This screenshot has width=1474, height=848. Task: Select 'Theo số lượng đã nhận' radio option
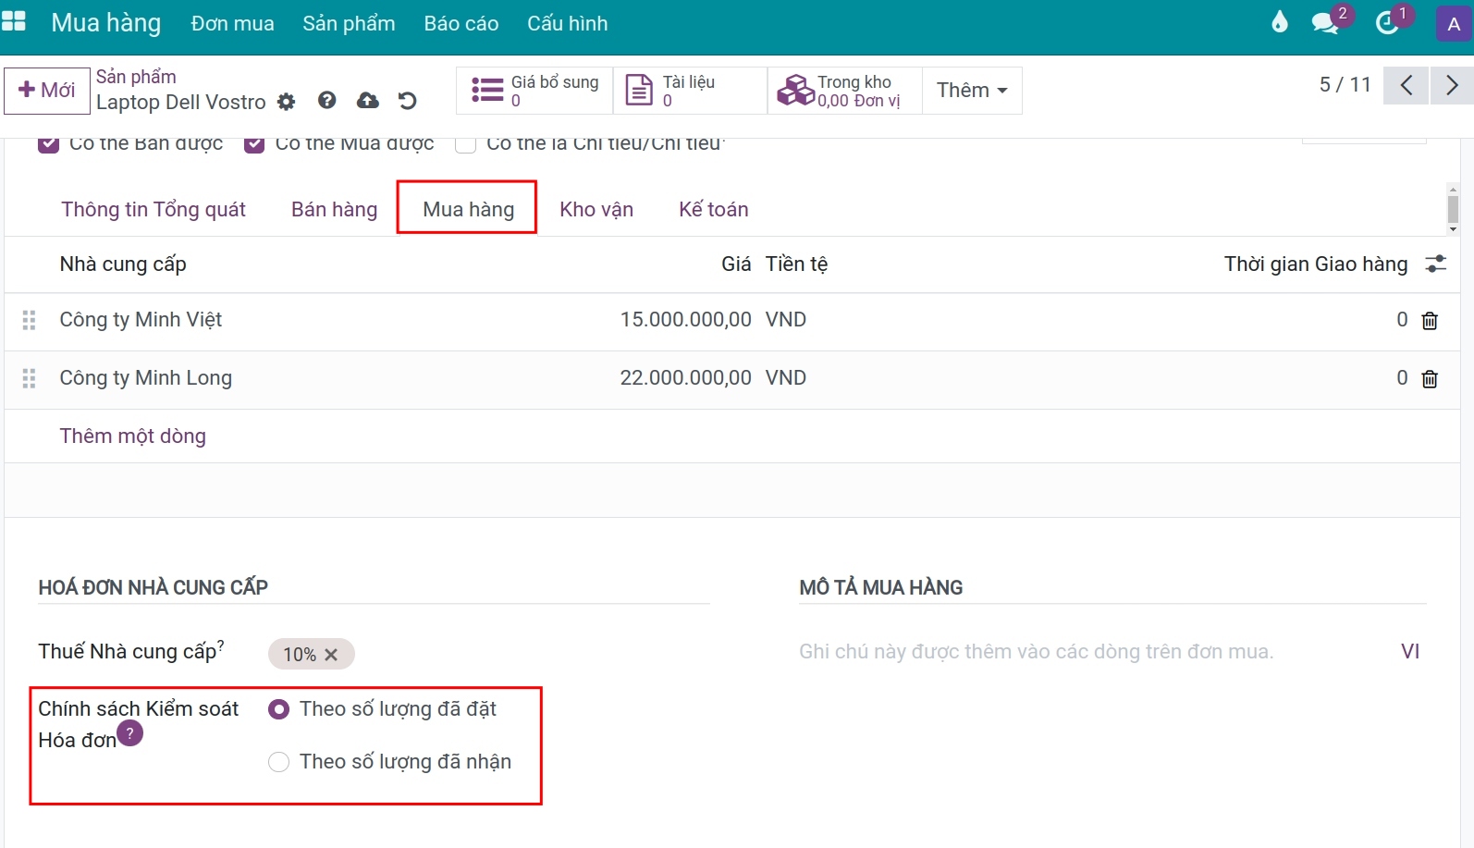(x=278, y=762)
